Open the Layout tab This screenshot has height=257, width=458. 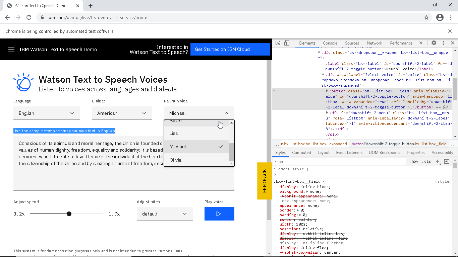pos(324,153)
